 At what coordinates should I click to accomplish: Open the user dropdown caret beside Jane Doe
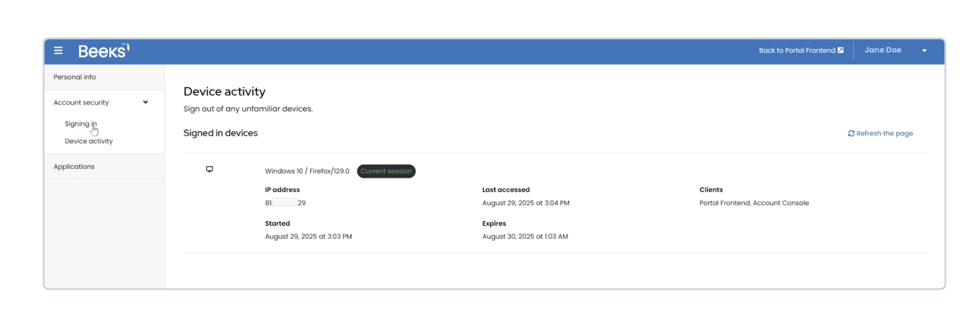coord(924,51)
